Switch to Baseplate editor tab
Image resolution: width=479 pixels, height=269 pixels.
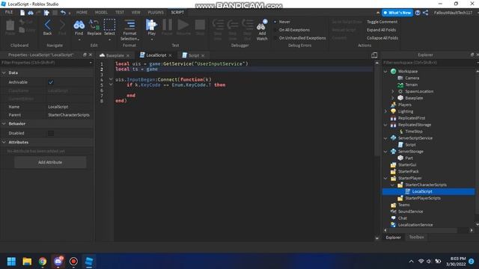click(x=115, y=55)
